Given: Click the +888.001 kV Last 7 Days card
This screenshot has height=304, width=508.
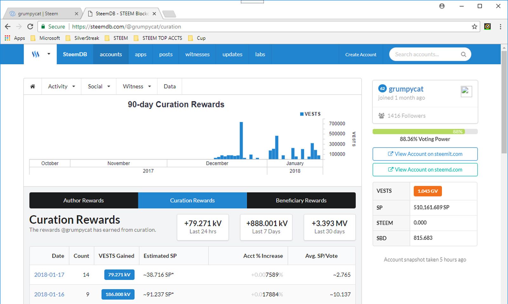Looking at the screenshot, I should click(x=266, y=227).
